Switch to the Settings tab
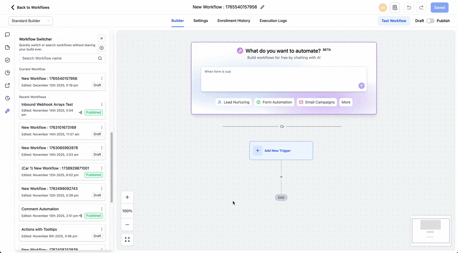Viewport: 458px width, 253px height. coord(200,21)
